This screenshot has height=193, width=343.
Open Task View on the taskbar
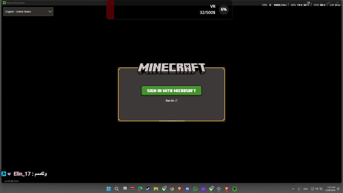(x=125, y=189)
